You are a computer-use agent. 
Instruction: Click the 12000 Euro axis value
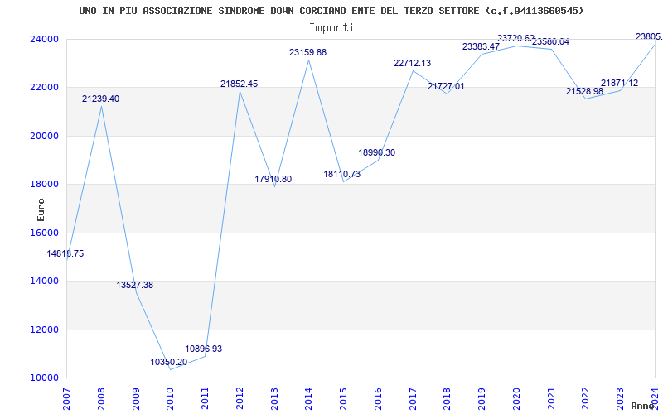tap(44, 330)
